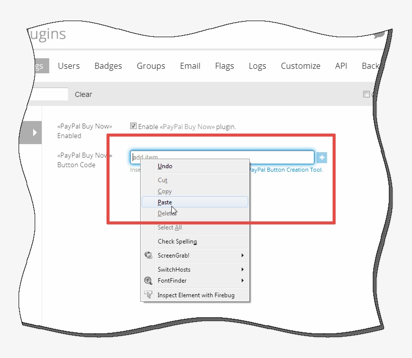Select the Badges tab
This screenshot has height=358, width=412.
tap(108, 66)
